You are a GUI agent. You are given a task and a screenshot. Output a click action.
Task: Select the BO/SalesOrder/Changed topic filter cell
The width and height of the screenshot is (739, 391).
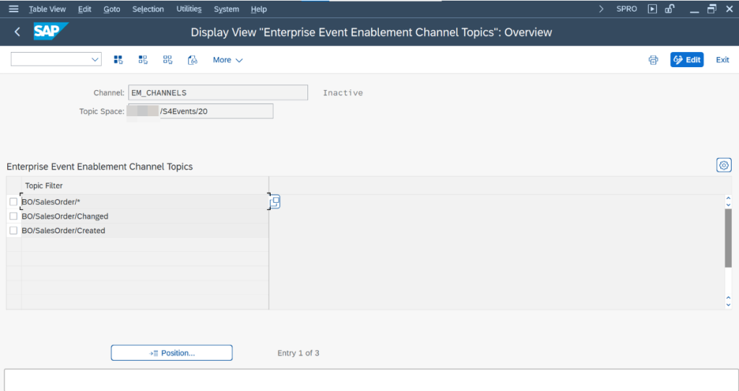tap(144, 216)
